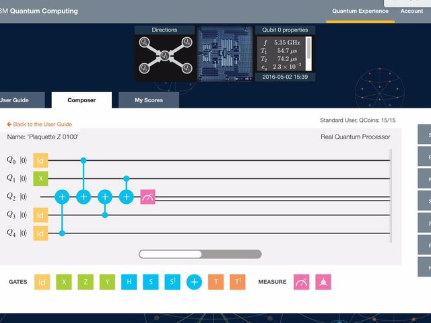Screen dimensions: 431x323
Task: Click the Standard User QCoins 15/15 text
Action: [358, 120]
